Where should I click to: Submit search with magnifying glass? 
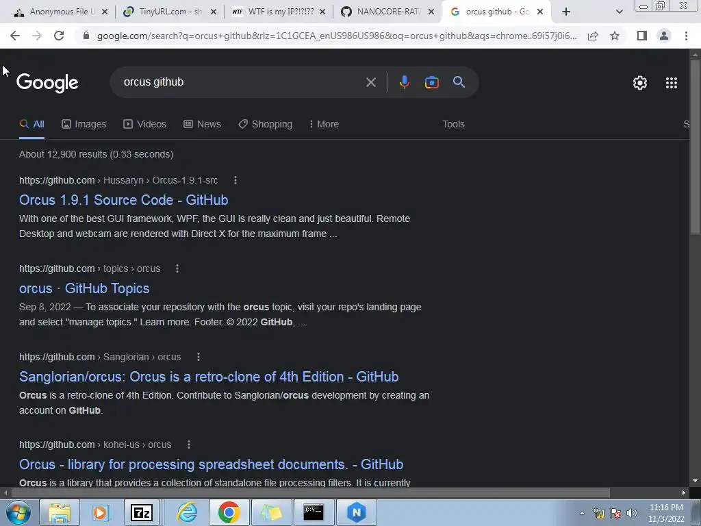[459, 82]
